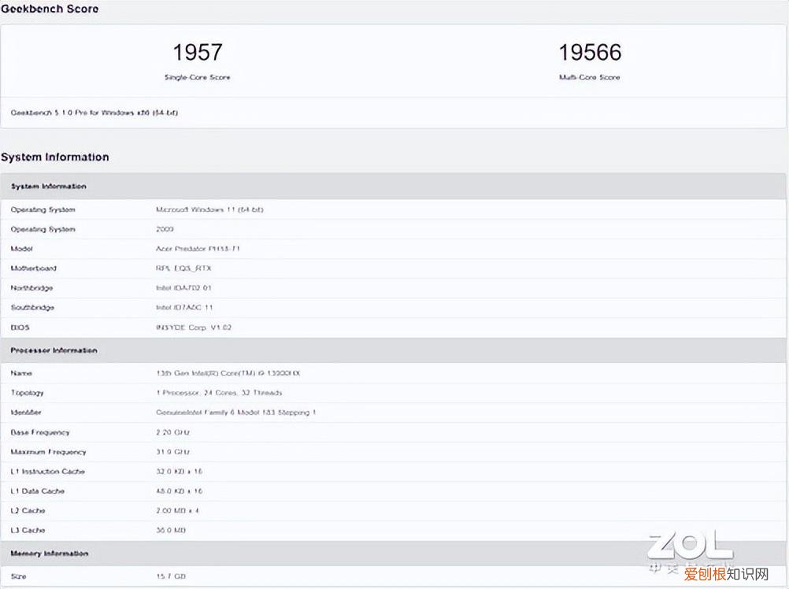Select the BIOS row label

click(x=20, y=328)
